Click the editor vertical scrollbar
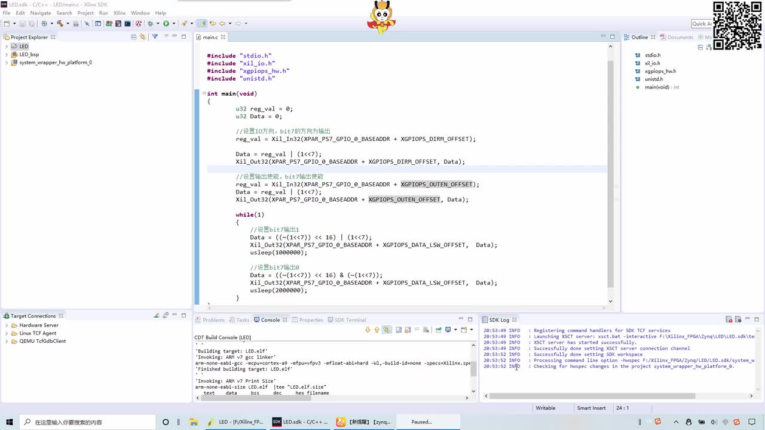The width and height of the screenshot is (765, 430). 610,173
